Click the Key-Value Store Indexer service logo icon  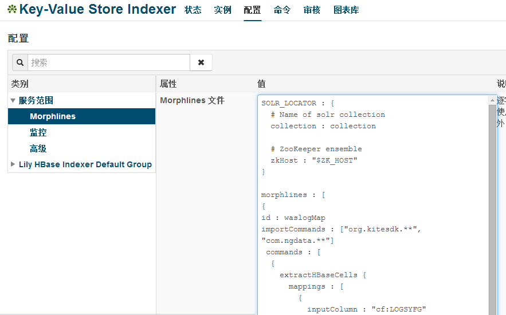point(12,9)
